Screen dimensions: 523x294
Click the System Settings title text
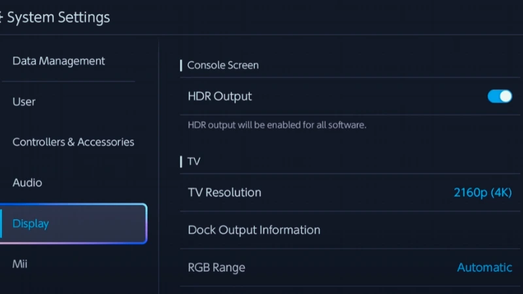tap(59, 18)
